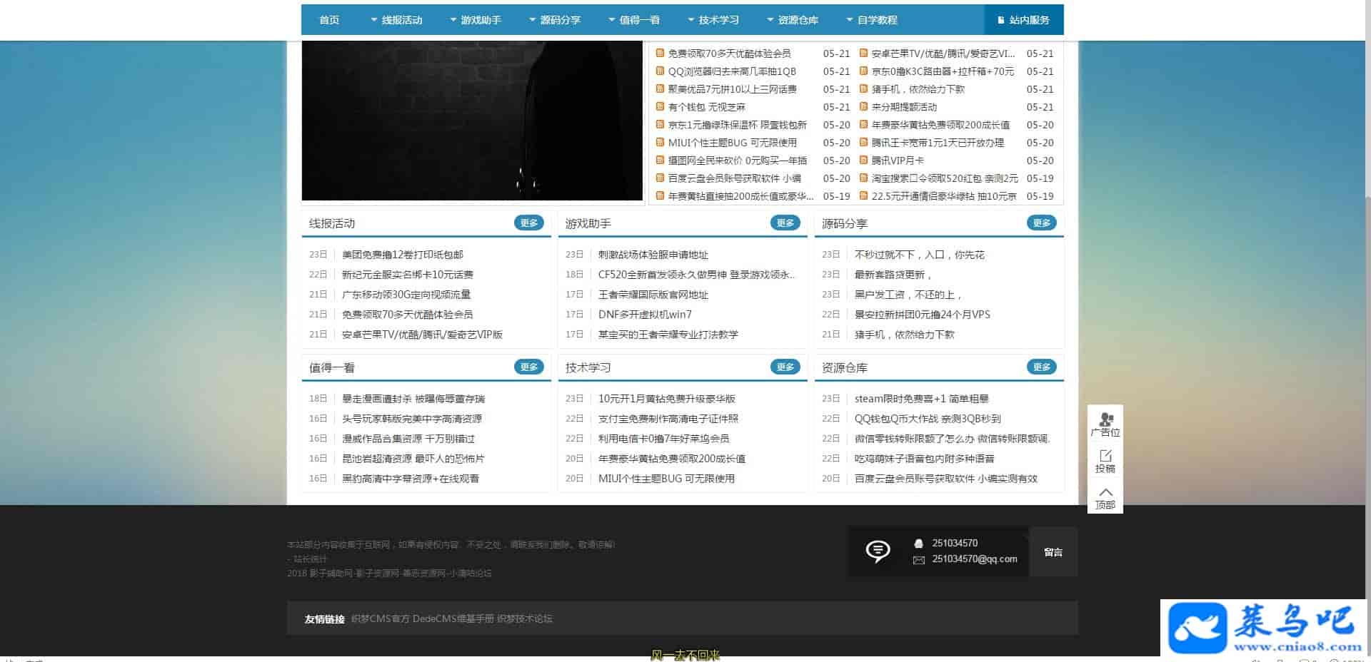Expand the 游戏助手 navigation dropdown

[476, 20]
